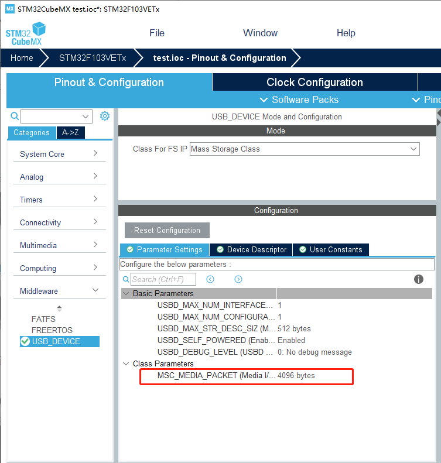
Task: Expand the Timers category
Action: tap(59, 200)
